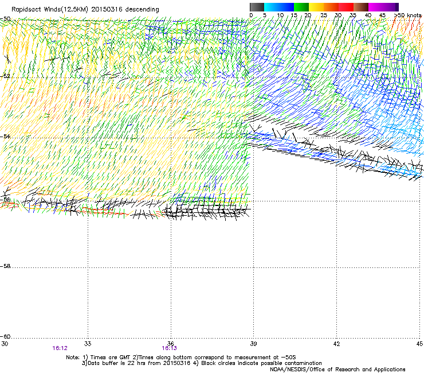The width and height of the screenshot is (424, 373).
Task: Click legend tick label 25
Action: 324,15
